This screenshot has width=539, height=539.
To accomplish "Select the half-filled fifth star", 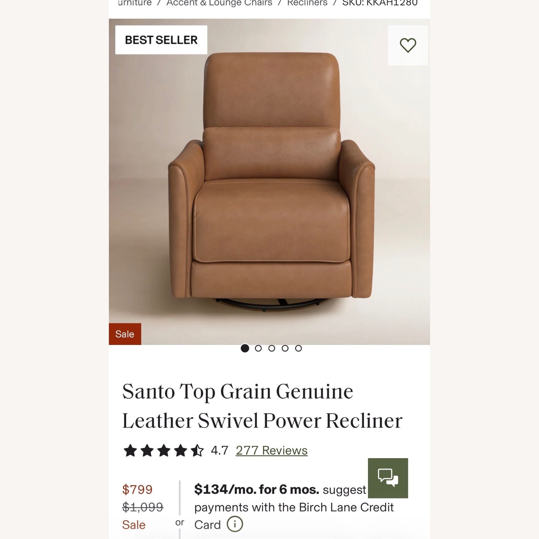I will [x=197, y=450].
